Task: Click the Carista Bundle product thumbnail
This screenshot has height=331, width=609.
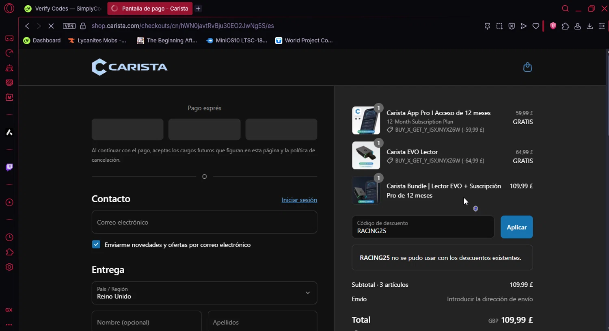Action: (366, 190)
